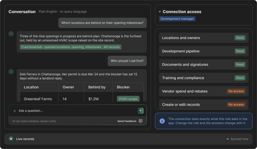This screenshot has width=257, height=149.
Task: Click Read badge for Documents and signatures
Action: (240, 64)
